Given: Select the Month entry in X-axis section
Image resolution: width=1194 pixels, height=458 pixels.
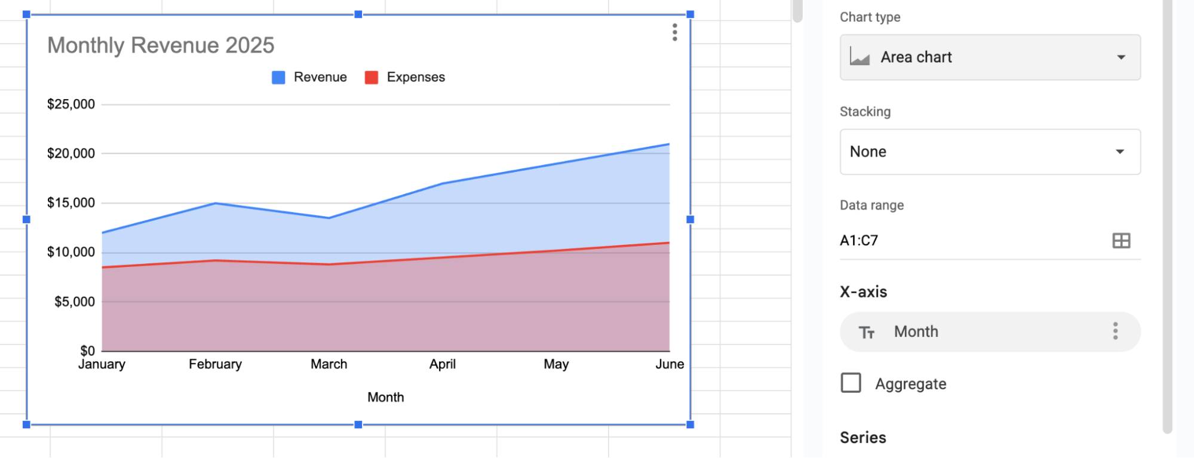Looking at the screenshot, I should (x=916, y=331).
